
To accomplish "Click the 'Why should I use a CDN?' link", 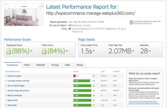I will [x=143, y=23].
